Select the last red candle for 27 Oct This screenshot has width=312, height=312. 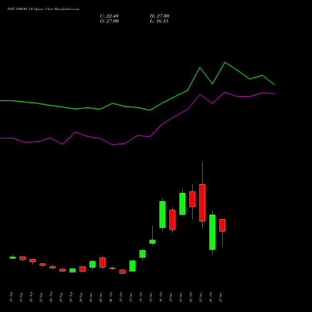pos(222,225)
